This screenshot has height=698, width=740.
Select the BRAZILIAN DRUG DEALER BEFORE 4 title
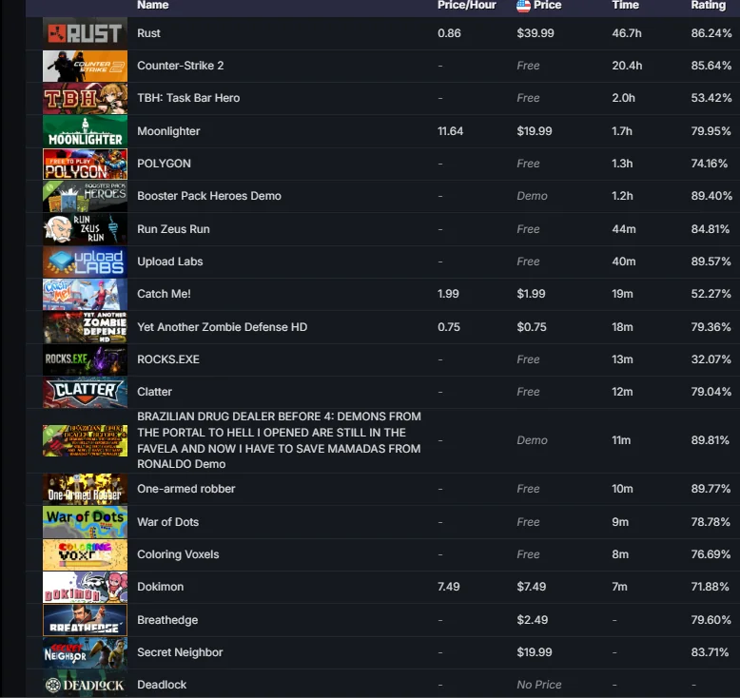(279, 440)
